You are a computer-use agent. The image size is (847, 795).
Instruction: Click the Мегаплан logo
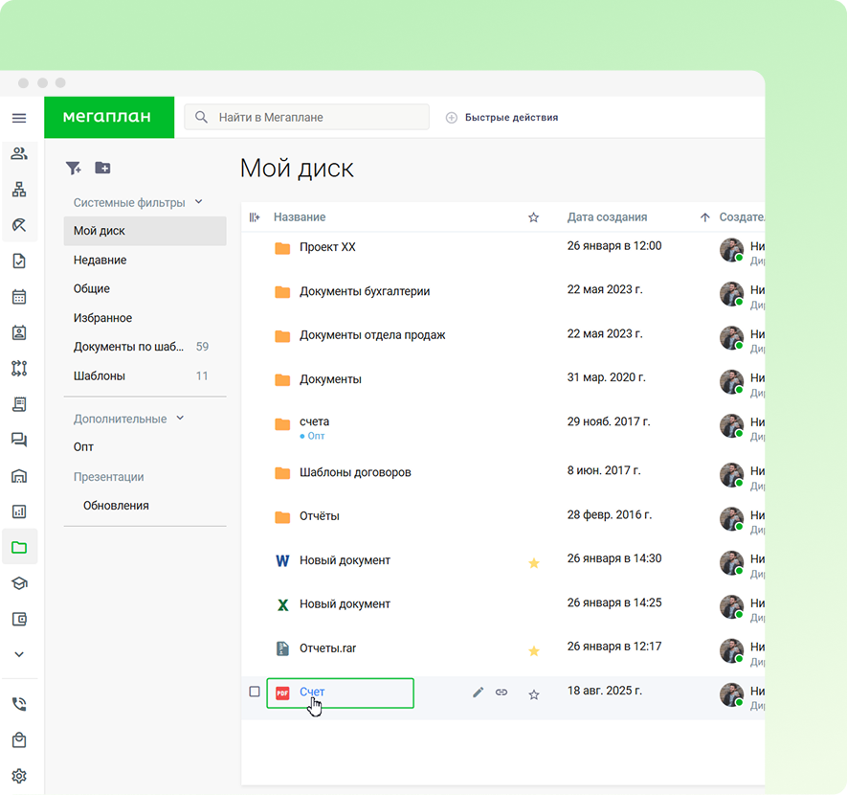pyautogui.click(x=109, y=117)
